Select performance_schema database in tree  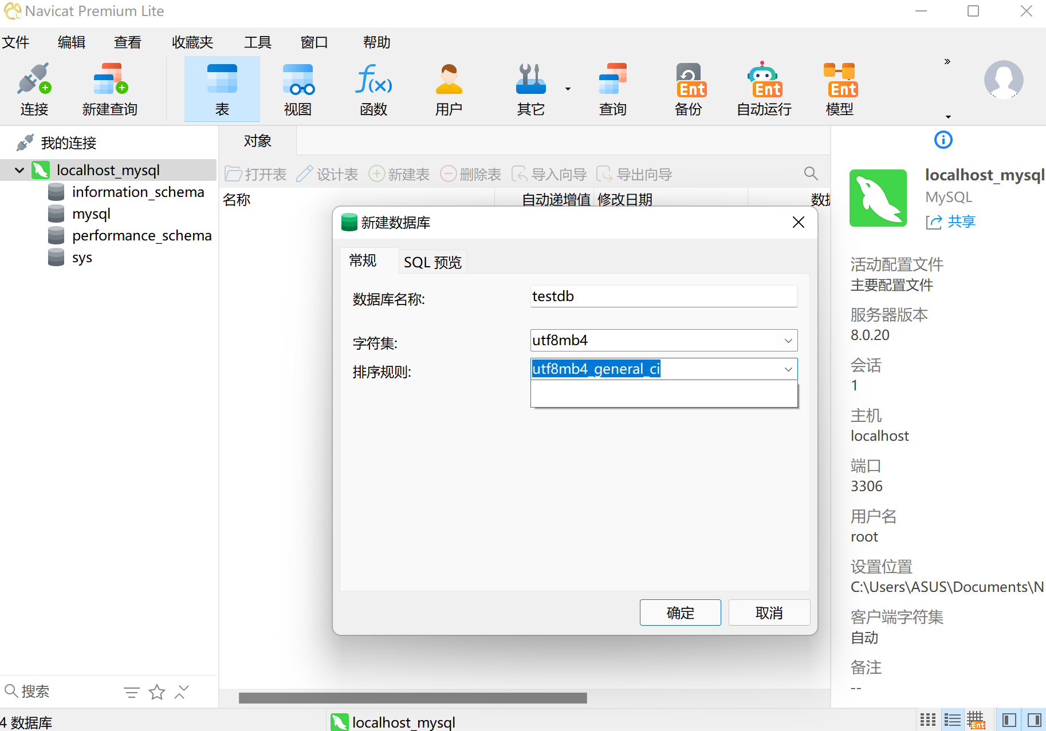pyautogui.click(x=141, y=235)
